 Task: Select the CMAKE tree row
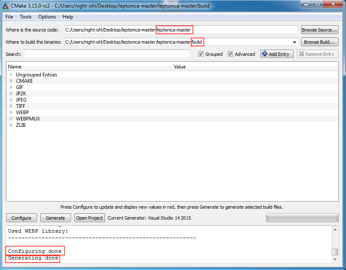click(172, 81)
